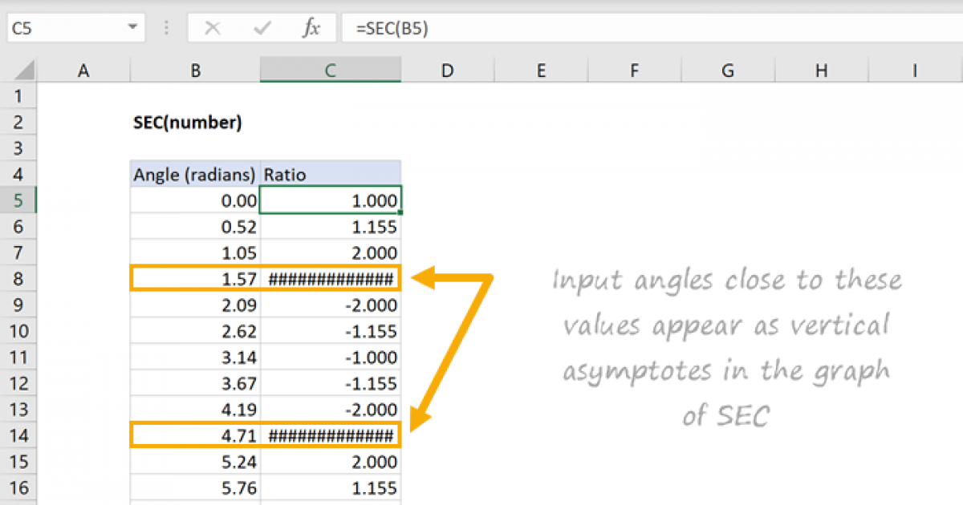Viewport: 963px width, 505px height.
Task: Select cell C5 showing 1.000
Action: click(x=330, y=200)
